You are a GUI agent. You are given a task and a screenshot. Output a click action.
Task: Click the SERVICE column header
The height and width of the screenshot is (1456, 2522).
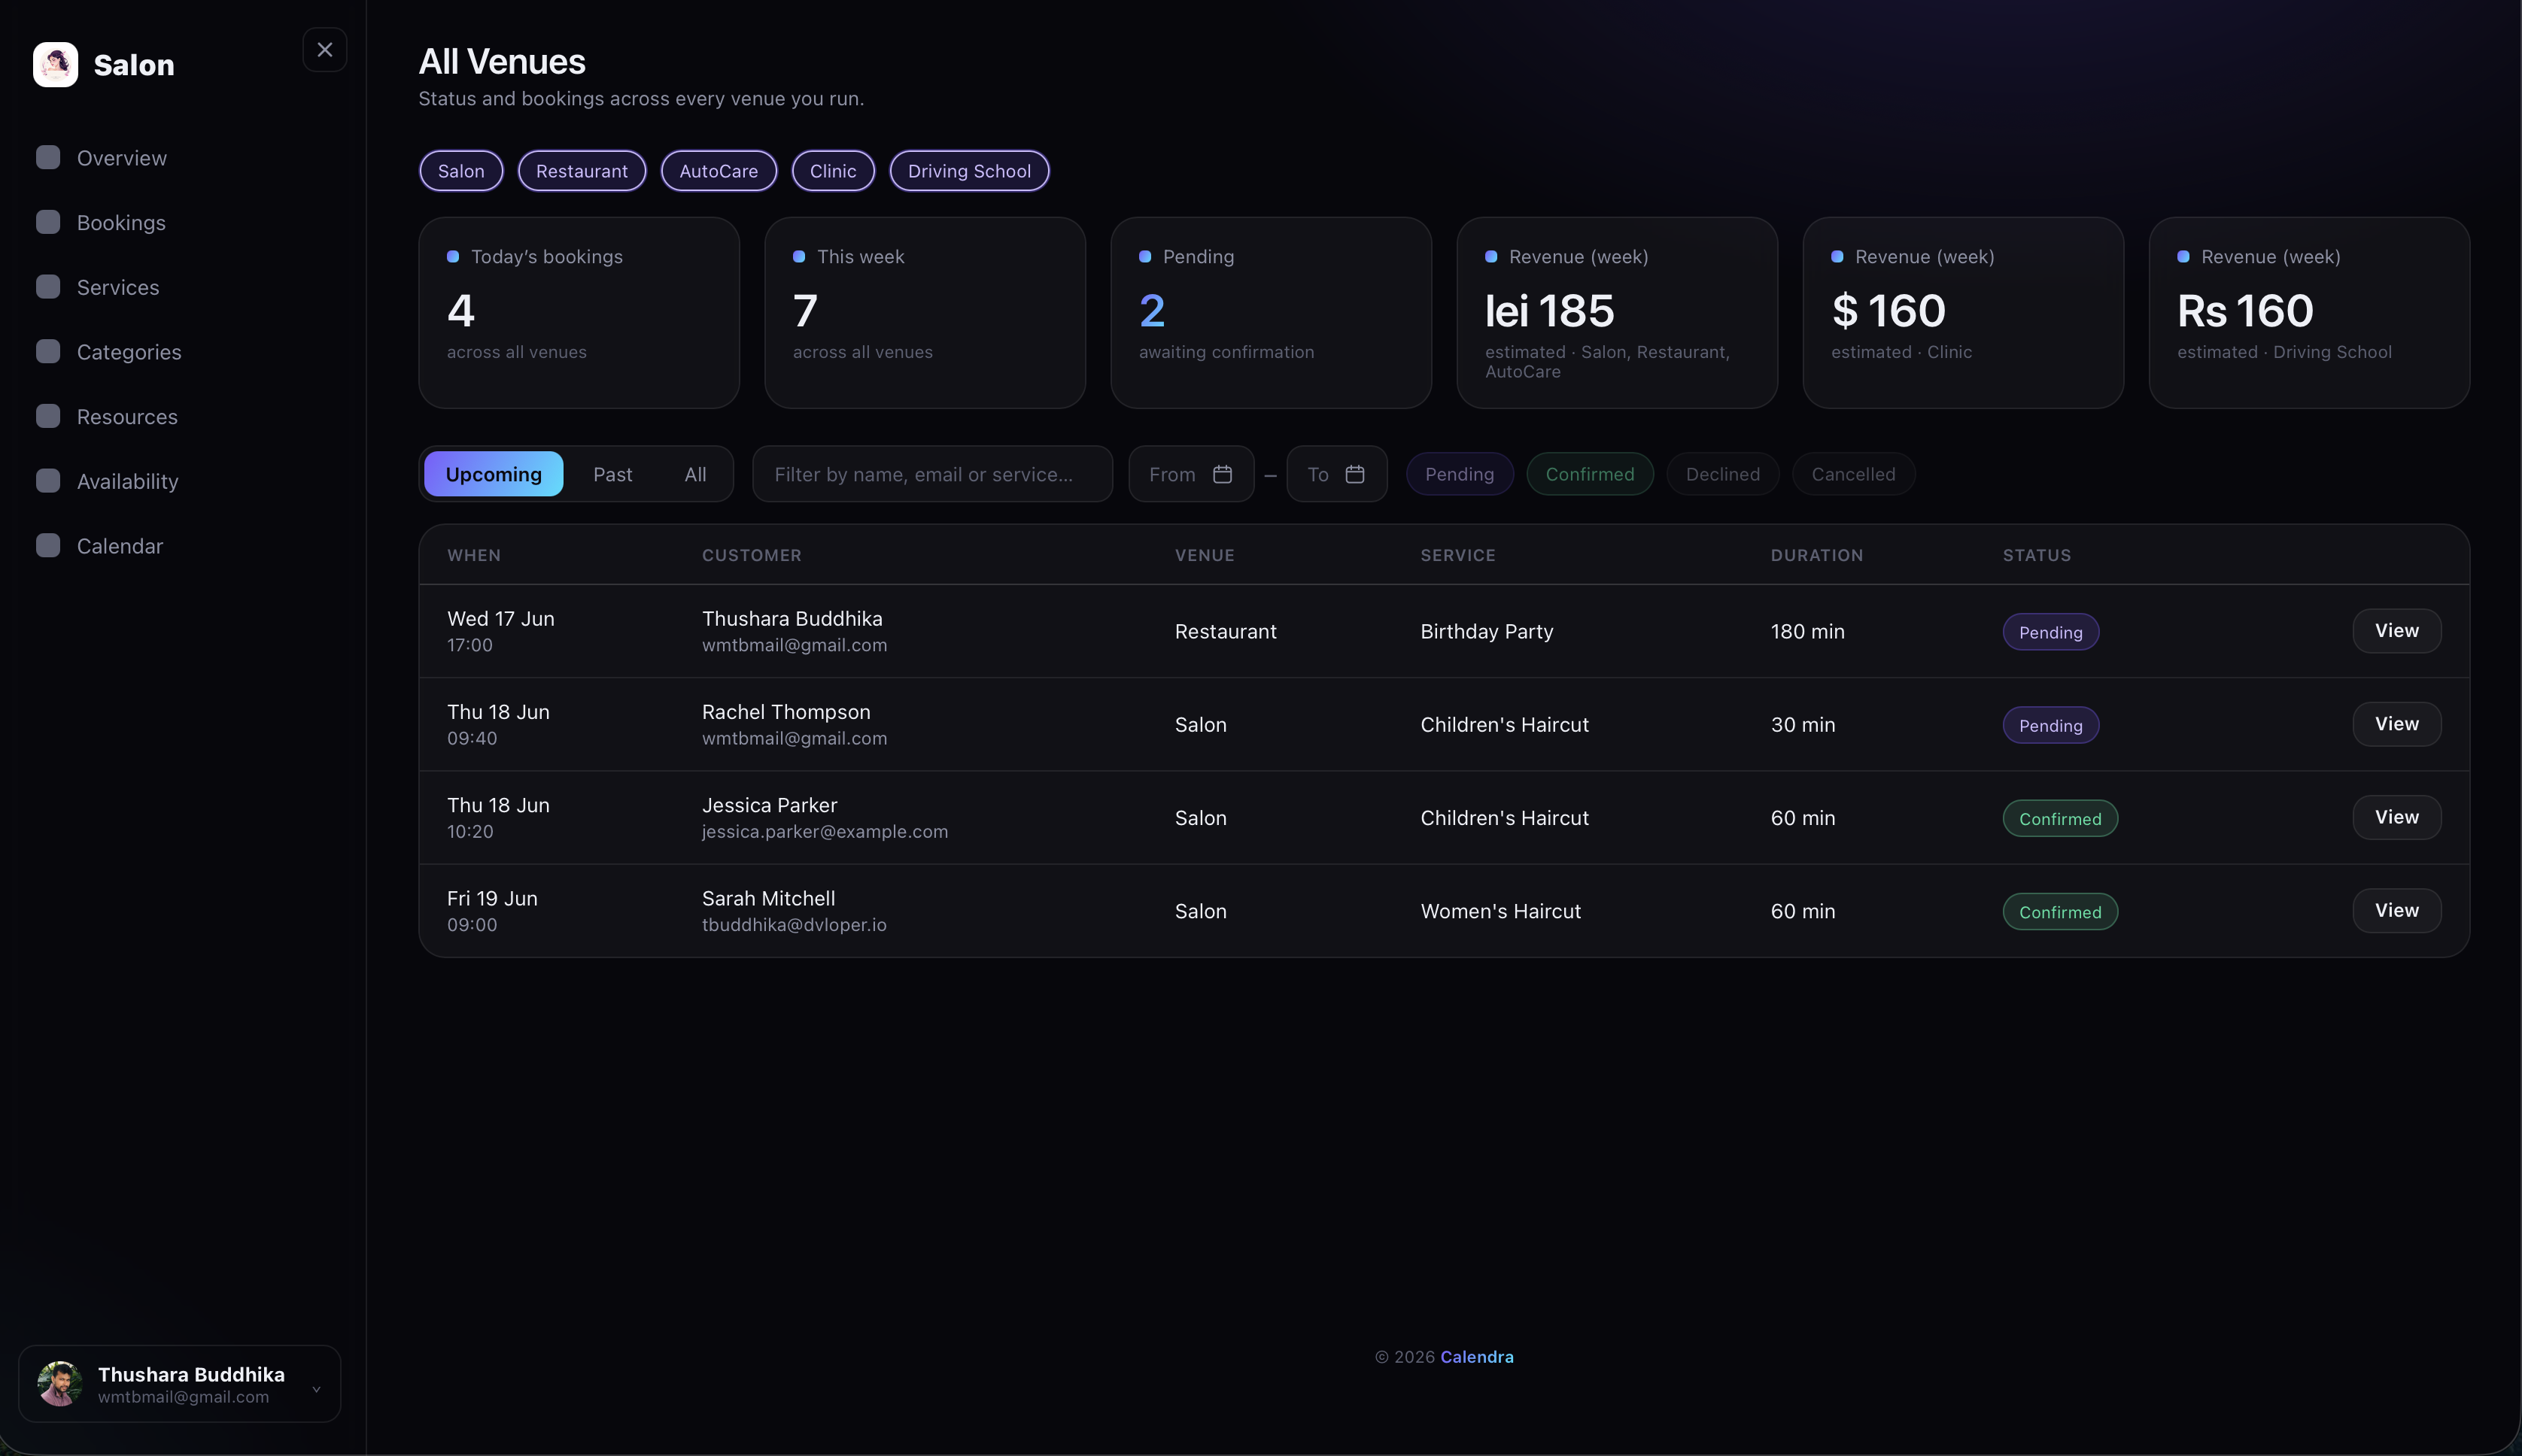(1459, 555)
